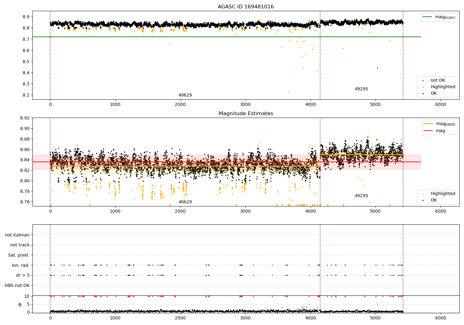Click the "49295" label in the Magnitude Estimates plot
The width and height of the screenshot is (464, 325).
coord(361,196)
